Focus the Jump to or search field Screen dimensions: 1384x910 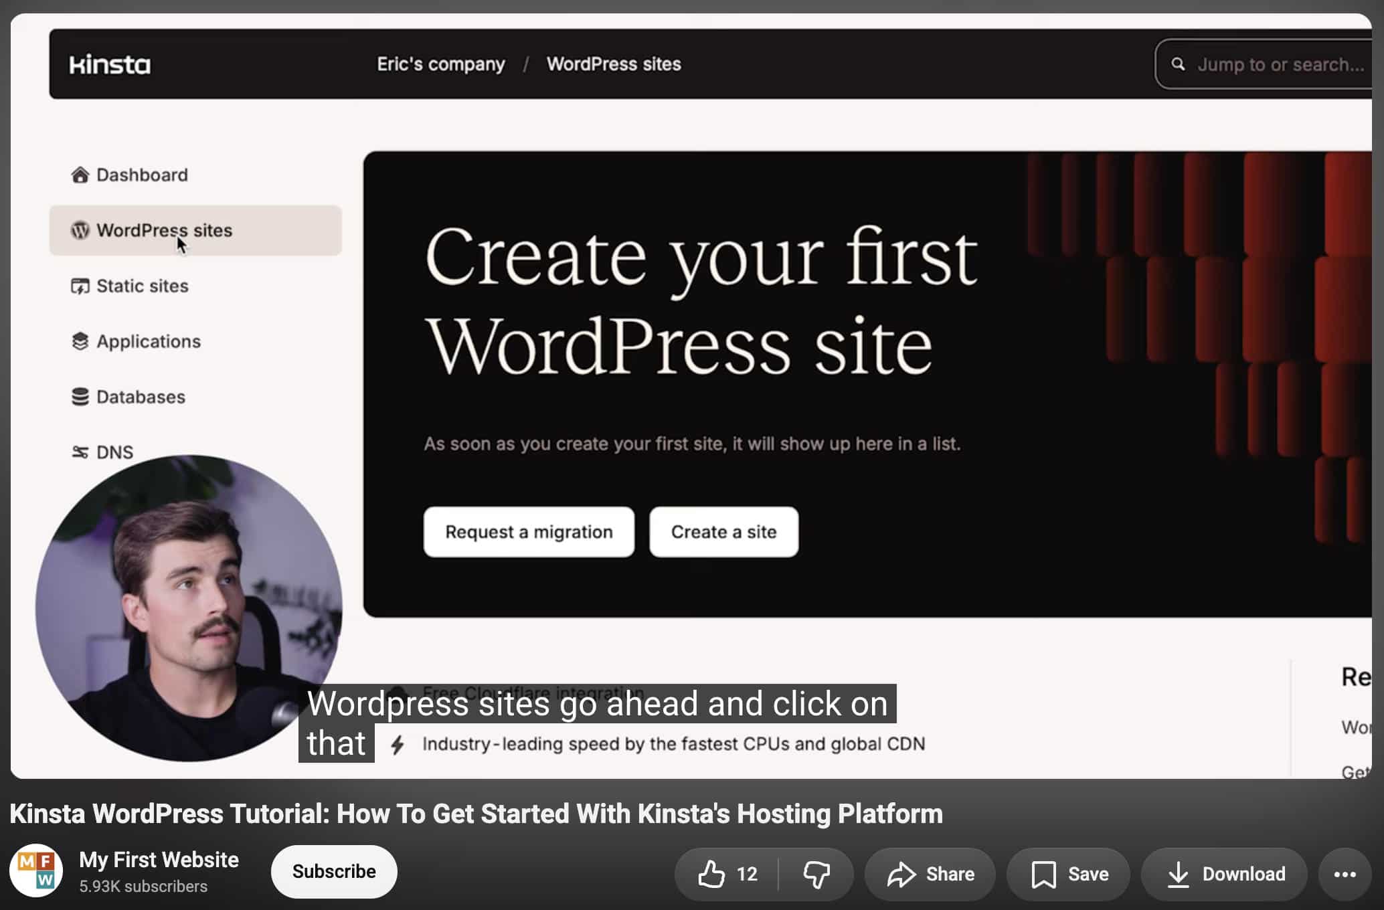coord(1264,64)
